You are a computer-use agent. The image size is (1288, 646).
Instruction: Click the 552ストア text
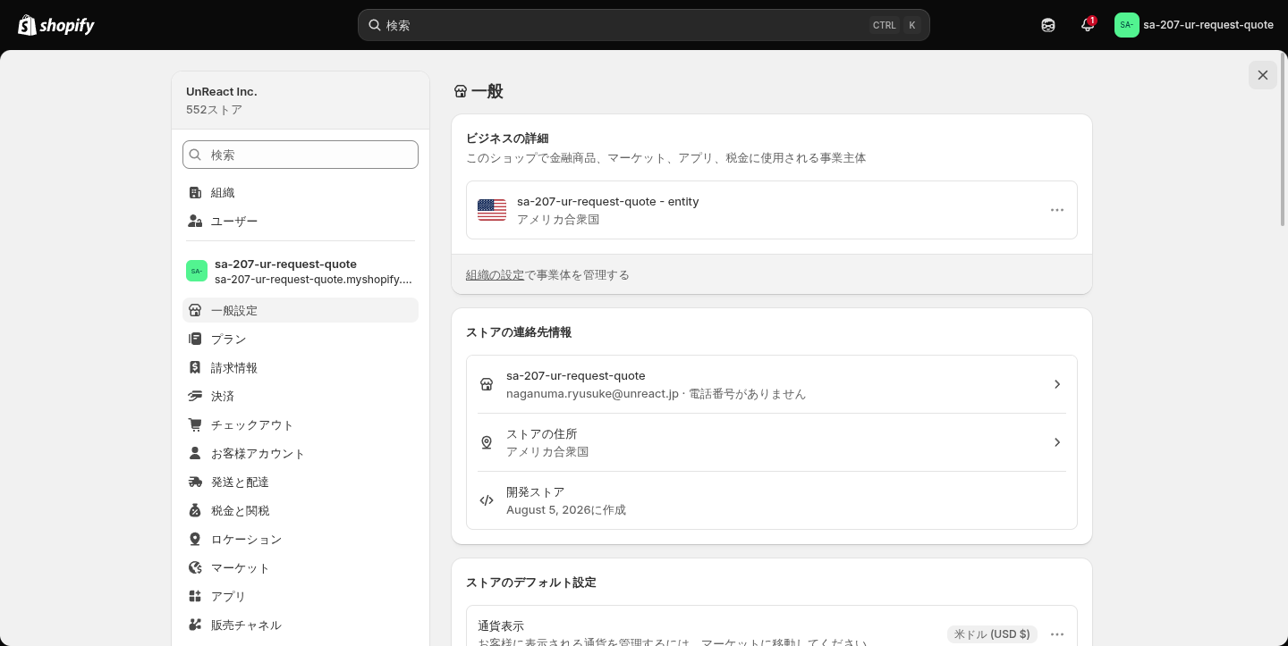tap(214, 110)
